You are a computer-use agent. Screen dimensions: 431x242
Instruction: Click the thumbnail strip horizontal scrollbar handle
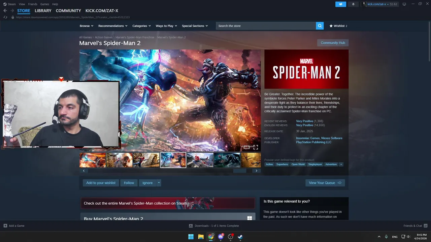point(240,171)
